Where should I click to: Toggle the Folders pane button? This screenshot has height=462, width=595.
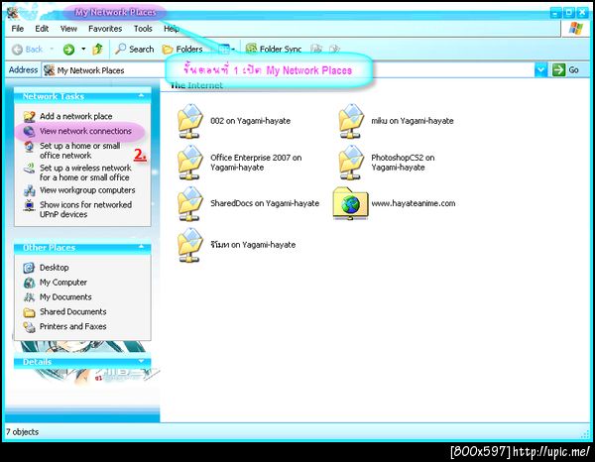182,50
